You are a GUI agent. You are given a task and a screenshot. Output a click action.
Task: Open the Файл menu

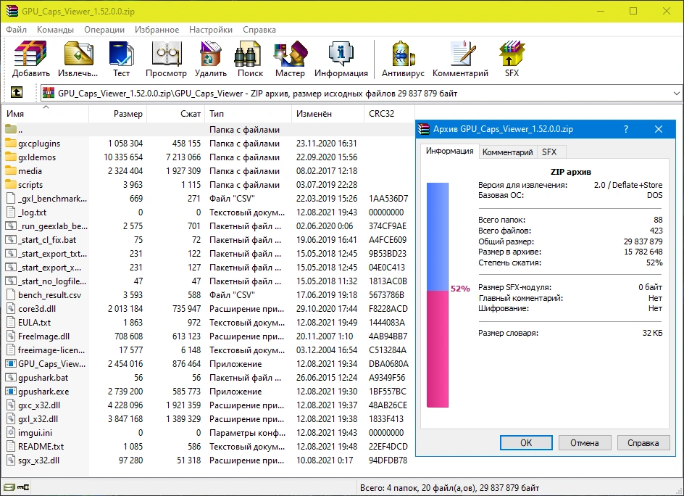tap(16, 30)
